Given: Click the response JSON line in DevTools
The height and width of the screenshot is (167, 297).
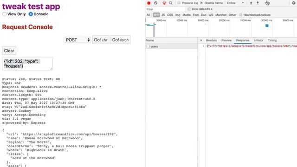Looking at the screenshot, I should 251,46.
